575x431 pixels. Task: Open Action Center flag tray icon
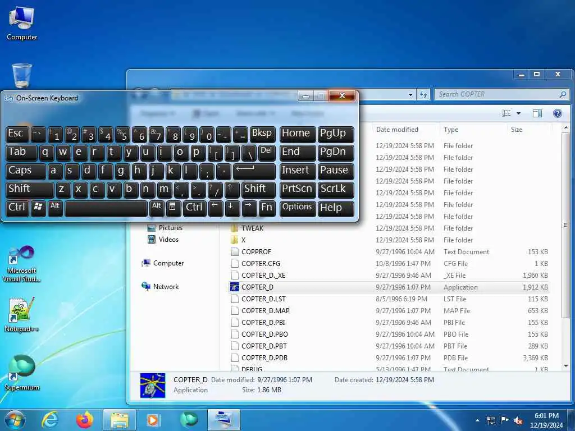(505, 420)
